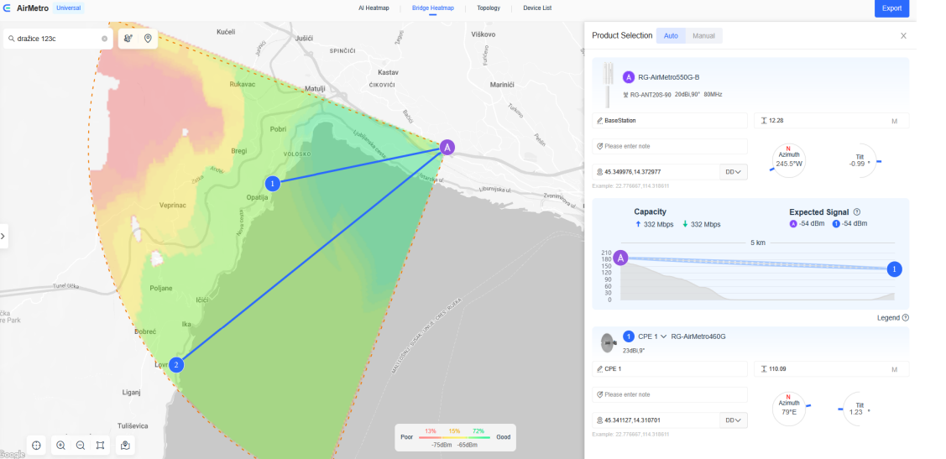Image resolution: width=946 pixels, height=459 pixels.
Task: Click the add base station tool icon
Action: pos(128,39)
